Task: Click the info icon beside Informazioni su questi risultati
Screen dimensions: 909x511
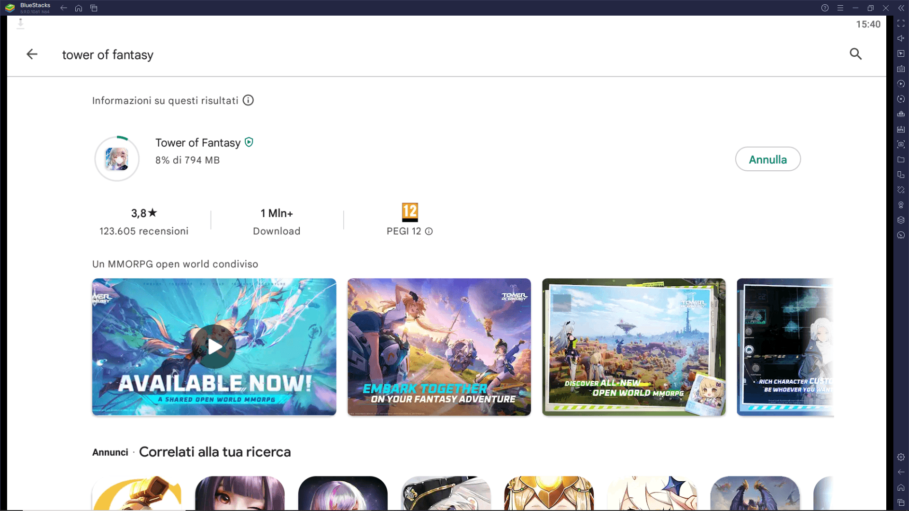Action: click(x=248, y=100)
